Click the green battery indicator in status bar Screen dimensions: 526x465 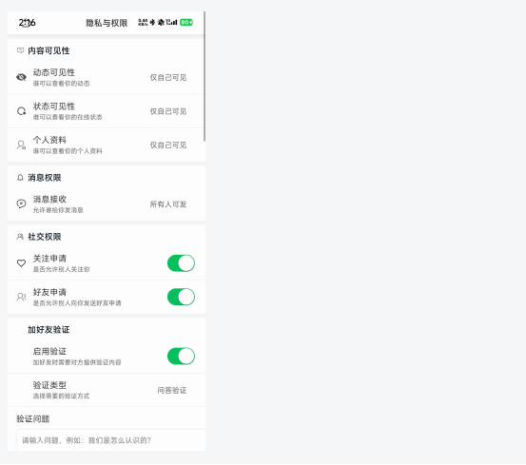coord(186,23)
